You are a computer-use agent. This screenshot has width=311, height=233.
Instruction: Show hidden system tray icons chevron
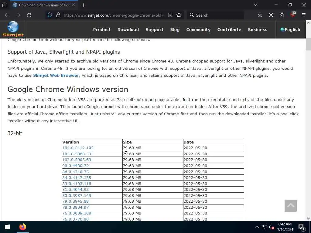257,227
